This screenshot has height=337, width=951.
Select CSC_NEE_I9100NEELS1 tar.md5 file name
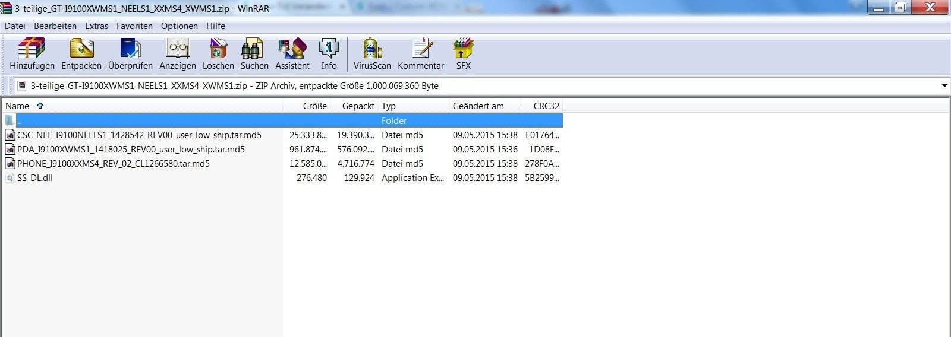(x=139, y=135)
